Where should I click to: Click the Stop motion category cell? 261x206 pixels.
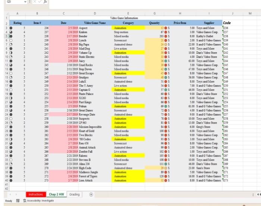tap(128, 32)
